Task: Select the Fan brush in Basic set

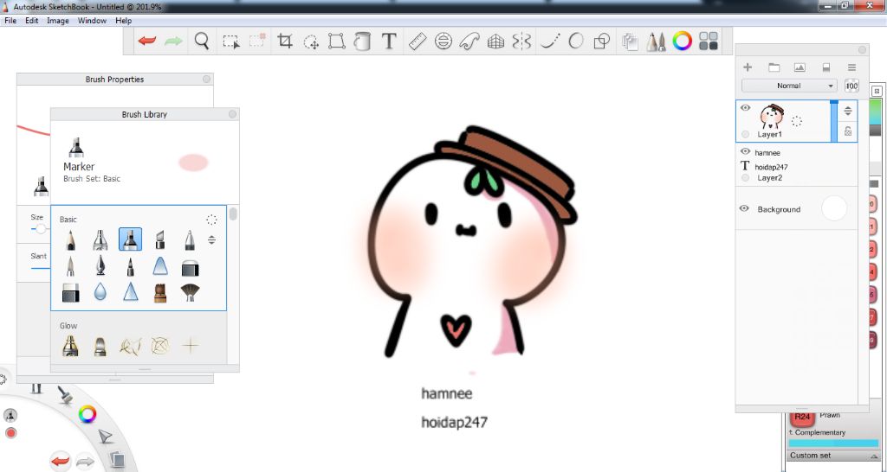Action: coord(190,292)
